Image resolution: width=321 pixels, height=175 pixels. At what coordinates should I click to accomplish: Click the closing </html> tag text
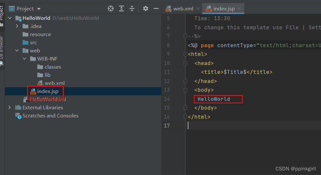199,117
